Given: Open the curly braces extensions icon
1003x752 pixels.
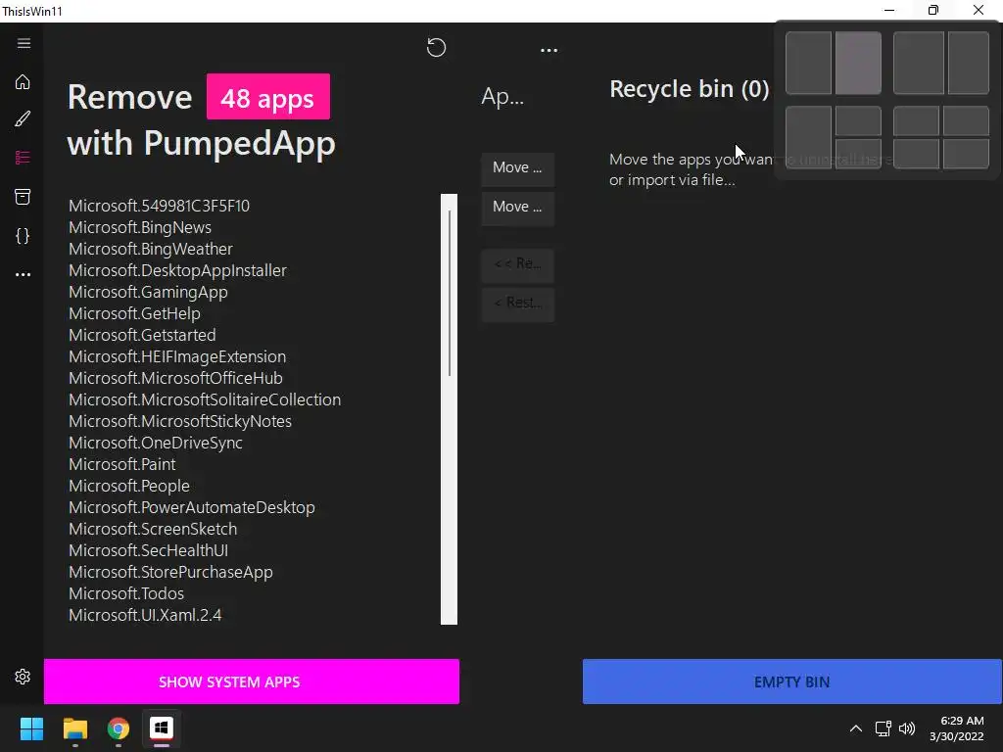Looking at the screenshot, I should [23, 236].
